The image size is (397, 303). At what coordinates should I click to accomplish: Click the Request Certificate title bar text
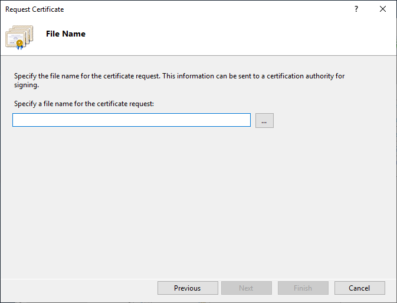[34, 9]
